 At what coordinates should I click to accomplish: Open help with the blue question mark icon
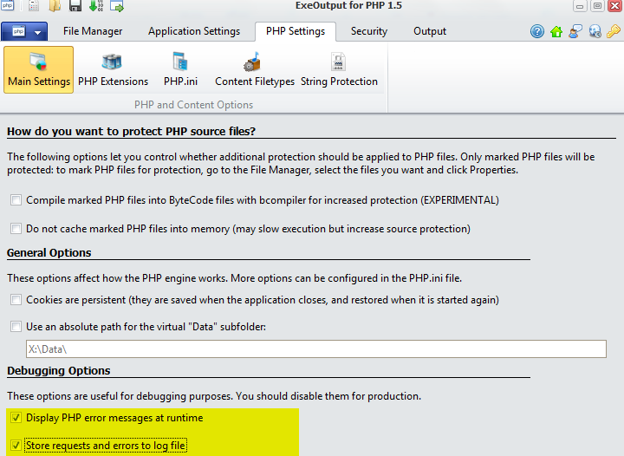tap(537, 31)
